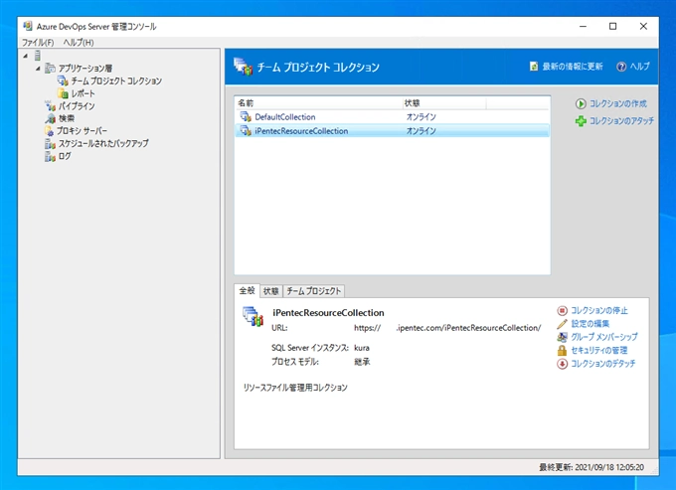The height and width of the screenshot is (490, 676).
Task: Open the セキュリティの管理 link
Action: click(598, 351)
